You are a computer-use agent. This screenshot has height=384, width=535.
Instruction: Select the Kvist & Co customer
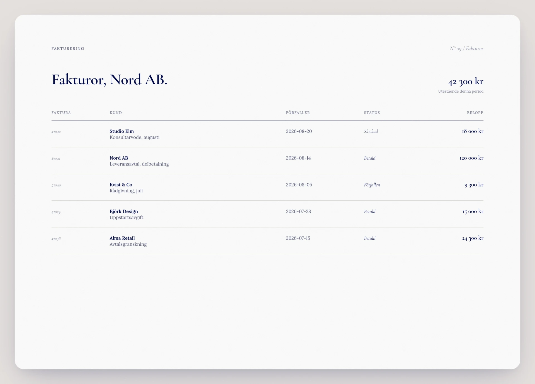[121, 185]
